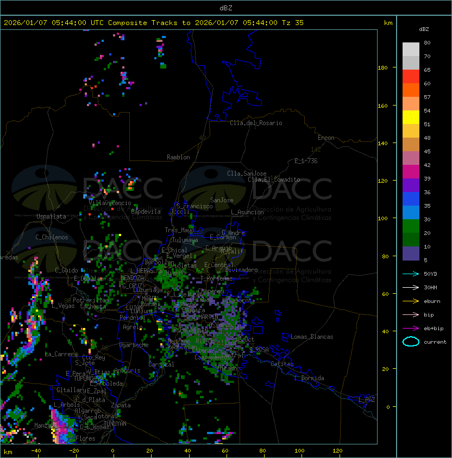The width and height of the screenshot is (452, 458).
Task: Click the 'MENDOZA' map label
Action: pyautogui.click(x=132, y=278)
